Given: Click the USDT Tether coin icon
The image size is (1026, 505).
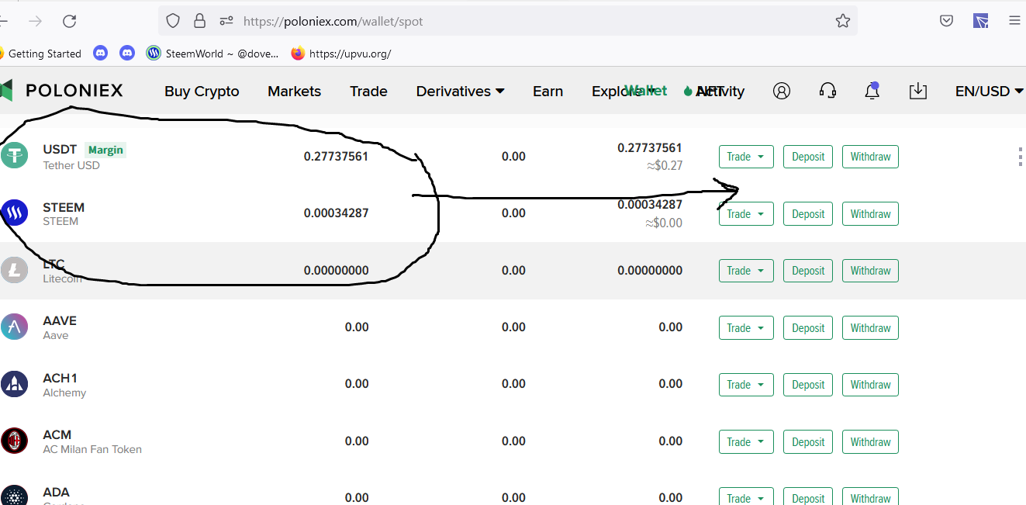Looking at the screenshot, I should 14,155.
